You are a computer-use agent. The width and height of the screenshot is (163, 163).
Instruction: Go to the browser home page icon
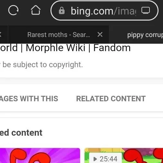(x=36, y=10)
